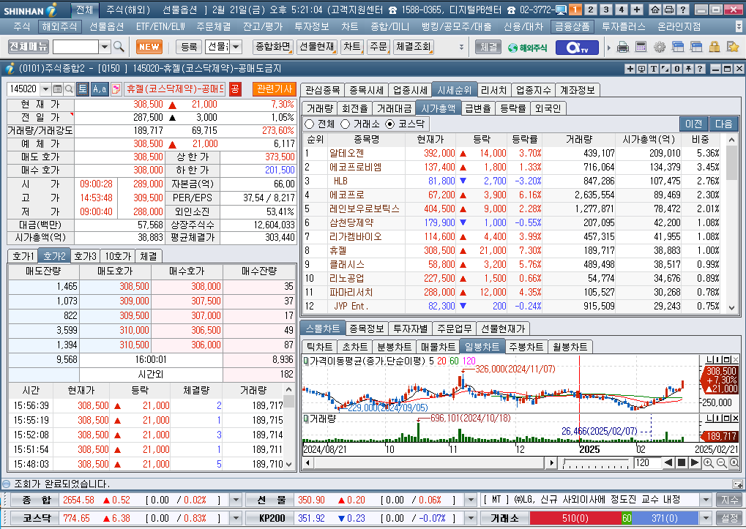Click the stock search magnifier beside code field
Viewport: 746px width, 529px height.
coord(69,89)
